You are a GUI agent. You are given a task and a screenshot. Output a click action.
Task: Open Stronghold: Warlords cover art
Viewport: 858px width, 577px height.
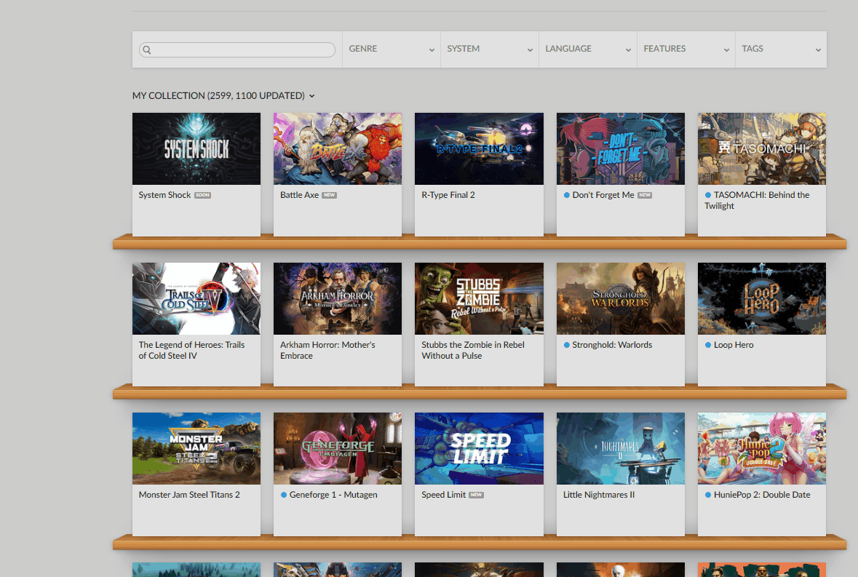[x=621, y=298]
